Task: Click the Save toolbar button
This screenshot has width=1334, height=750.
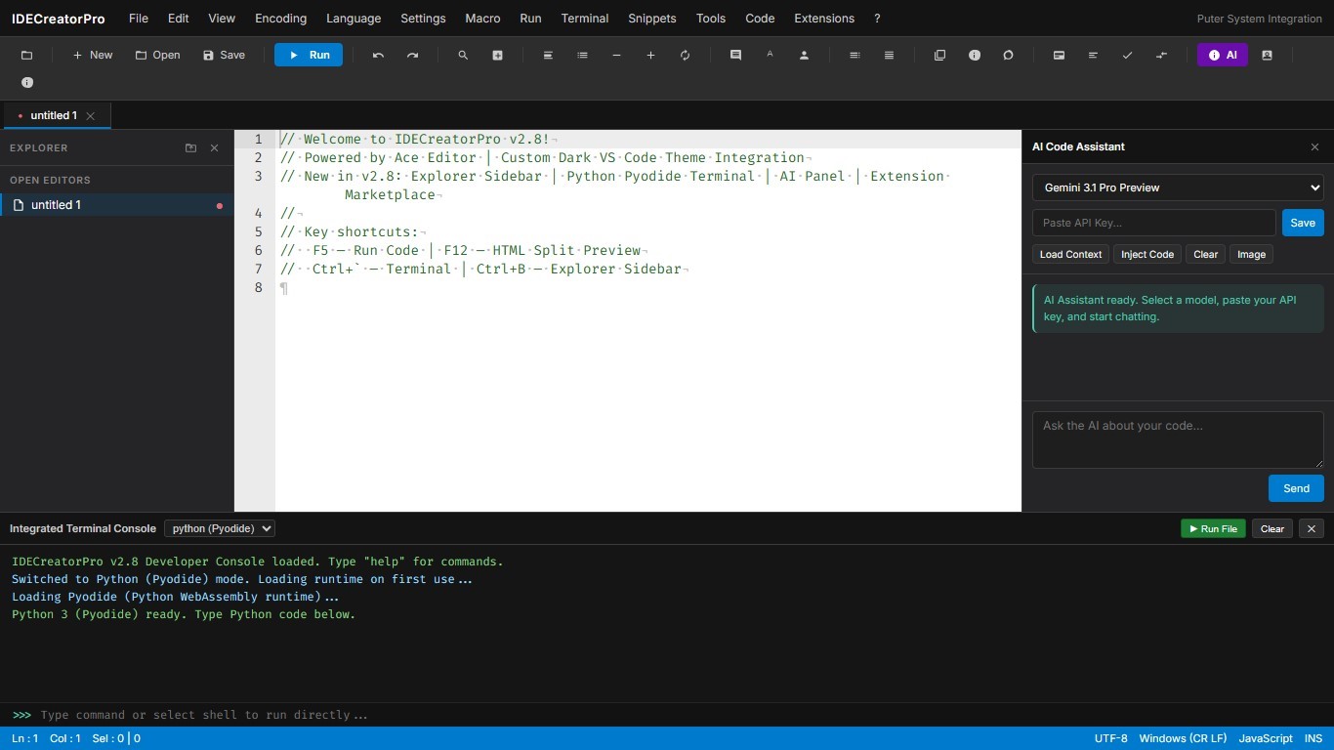Action: pyautogui.click(x=225, y=56)
